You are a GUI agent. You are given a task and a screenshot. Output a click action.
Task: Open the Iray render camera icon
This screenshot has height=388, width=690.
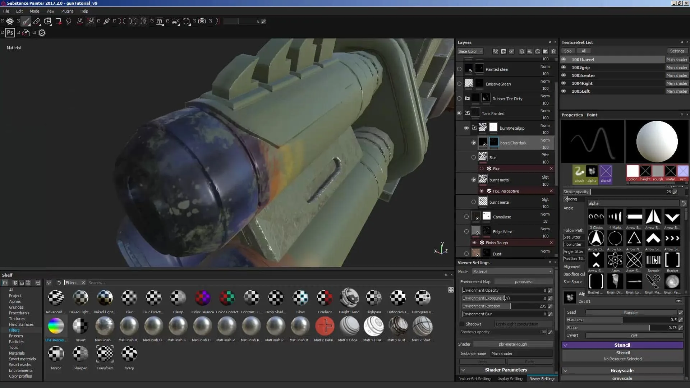[x=202, y=21]
